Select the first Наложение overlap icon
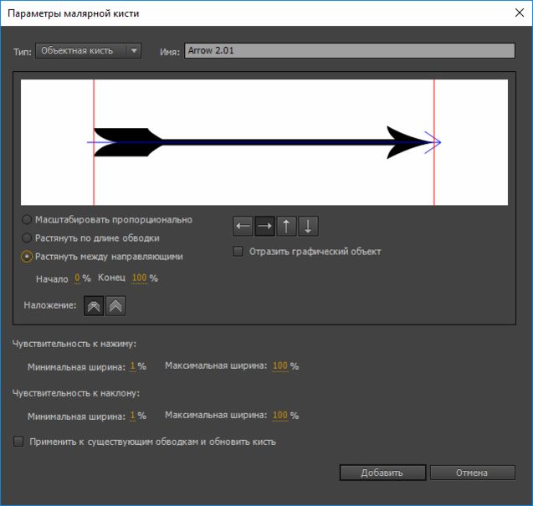The width and height of the screenshot is (533, 506). pos(94,306)
